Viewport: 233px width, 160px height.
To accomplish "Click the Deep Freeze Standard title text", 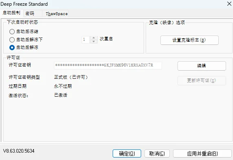I will coord(24,4).
